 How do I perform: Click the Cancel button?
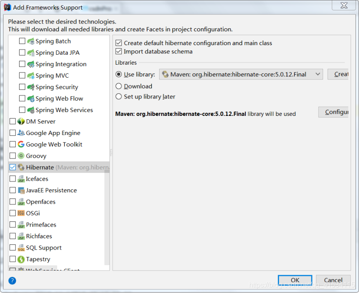333,280
